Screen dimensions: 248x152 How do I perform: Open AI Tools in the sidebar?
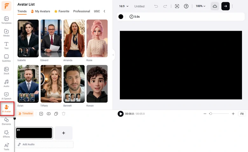6,147
